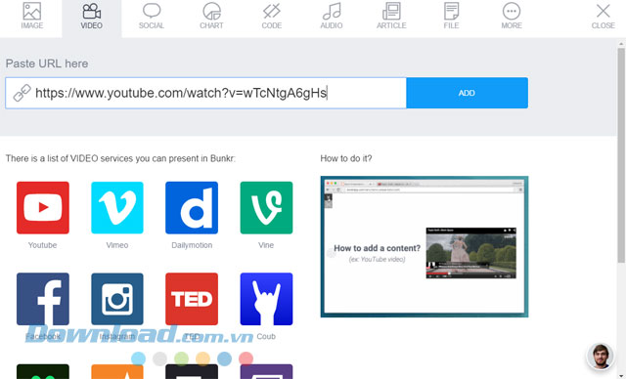
Task: Click the Vine label text
Action: [x=266, y=245]
